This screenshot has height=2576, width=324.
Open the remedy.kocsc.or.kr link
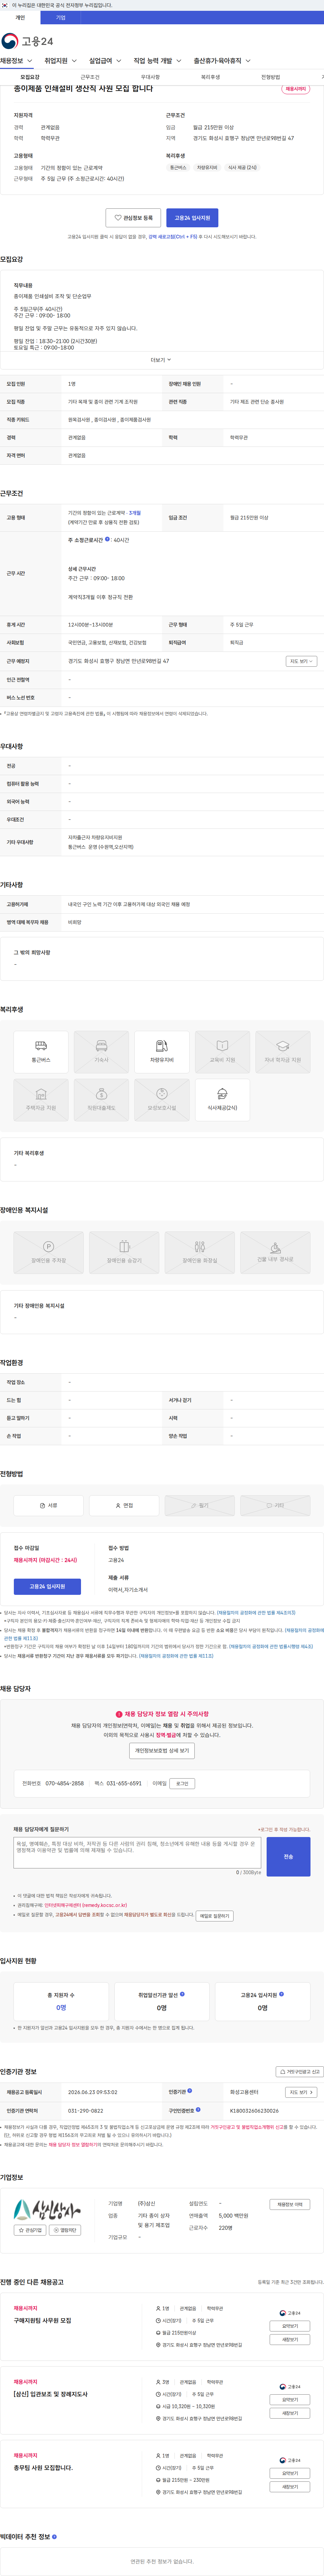pyautogui.click(x=86, y=1905)
